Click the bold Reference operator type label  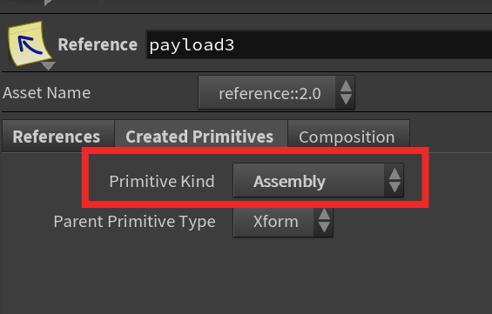coord(98,44)
